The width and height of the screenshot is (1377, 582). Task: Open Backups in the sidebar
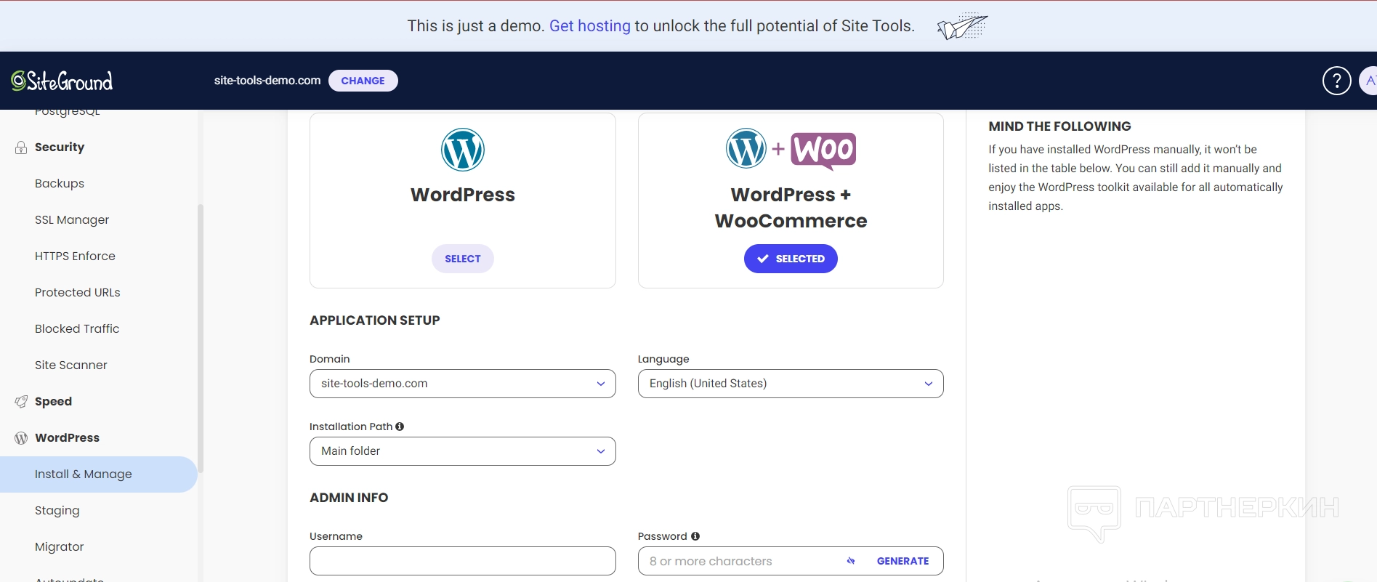tap(60, 184)
